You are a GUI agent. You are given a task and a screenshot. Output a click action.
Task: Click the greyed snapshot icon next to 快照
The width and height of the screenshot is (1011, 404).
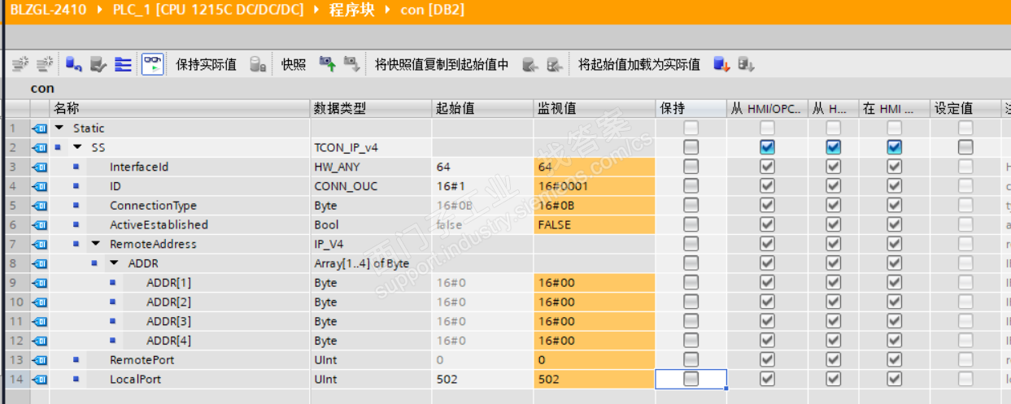[x=352, y=64]
